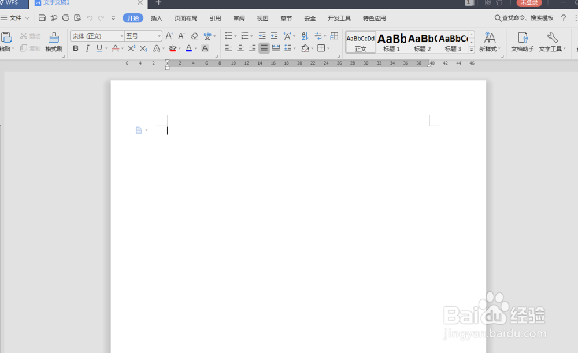Expand the styles gallery more arrow

tap(472, 50)
